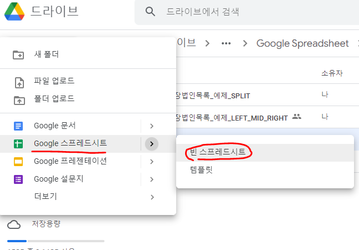
Task: Open file 법인목록_예제_SPLIT
Action: click(x=213, y=96)
